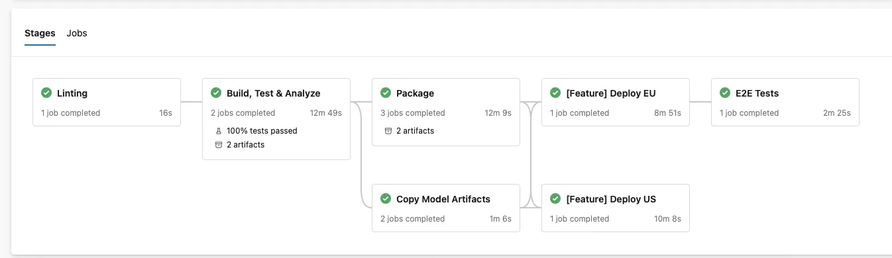892x258 pixels.
Task: Click the artifacts icon under Build, Test & Analyze
Action: (219, 145)
